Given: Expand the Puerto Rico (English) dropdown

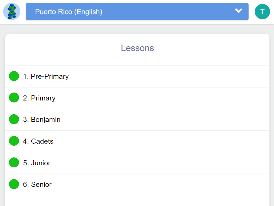Looking at the screenshot, I should (x=137, y=12).
